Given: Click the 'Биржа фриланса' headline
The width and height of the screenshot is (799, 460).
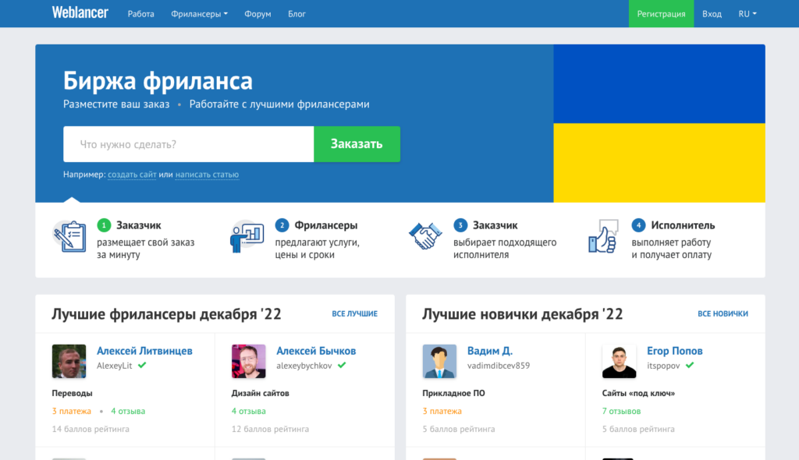Looking at the screenshot, I should (x=158, y=80).
